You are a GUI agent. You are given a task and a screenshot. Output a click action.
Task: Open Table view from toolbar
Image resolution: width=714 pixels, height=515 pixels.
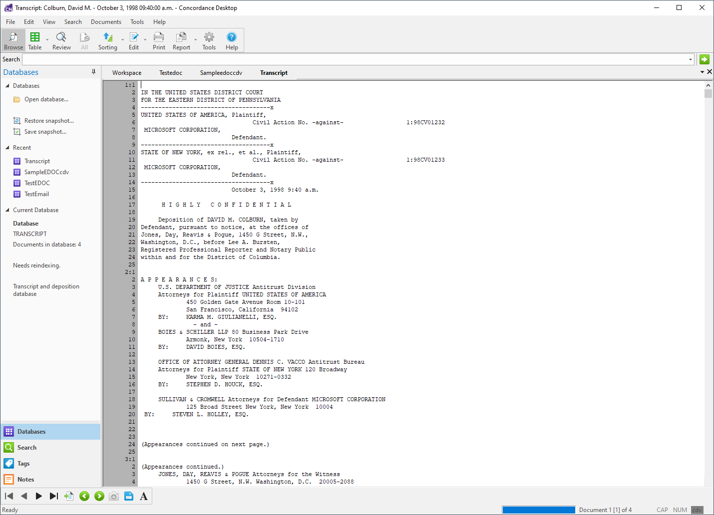point(35,41)
